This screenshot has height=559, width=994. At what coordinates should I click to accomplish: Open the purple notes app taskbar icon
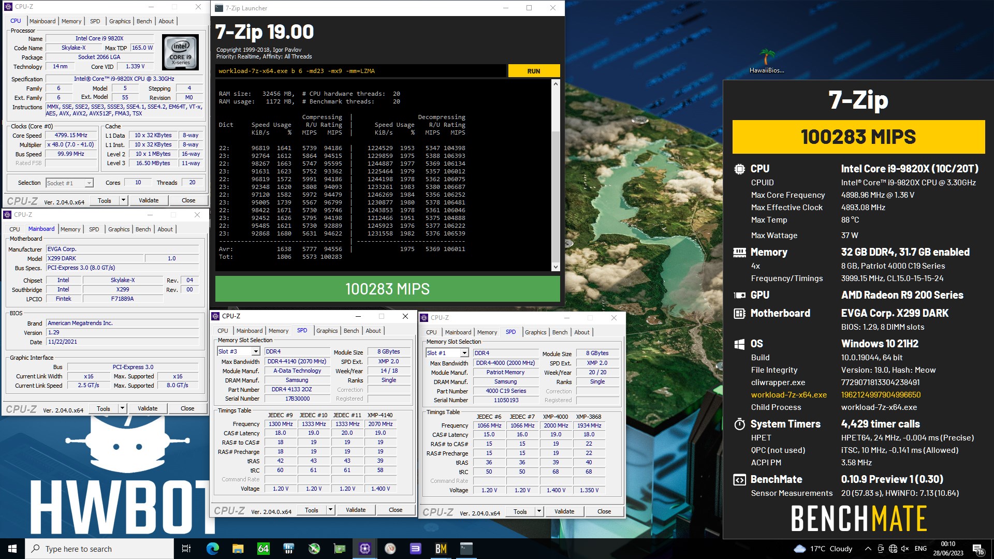tap(416, 549)
